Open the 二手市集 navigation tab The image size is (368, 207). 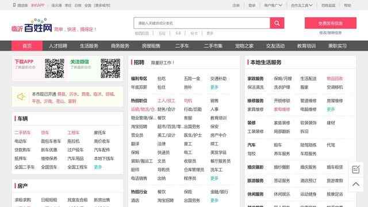(x=213, y=46)
